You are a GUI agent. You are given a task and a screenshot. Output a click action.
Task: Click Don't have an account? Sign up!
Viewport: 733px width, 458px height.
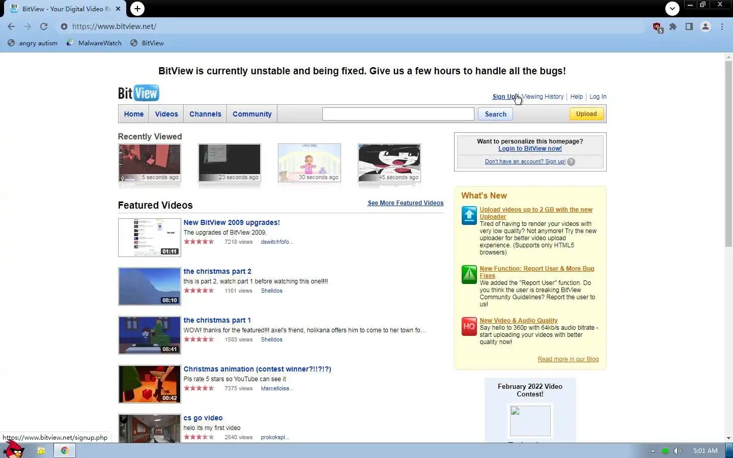click(x=525, y=162)
